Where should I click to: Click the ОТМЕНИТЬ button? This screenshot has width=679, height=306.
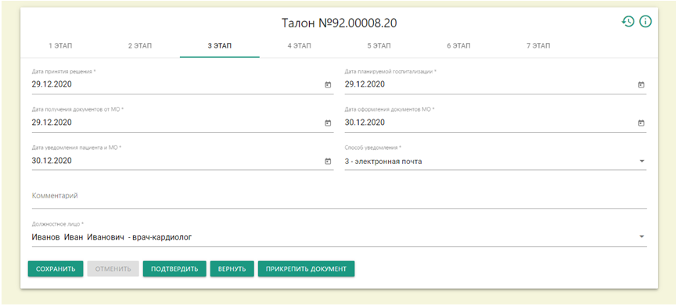click(x=113, y=269)
